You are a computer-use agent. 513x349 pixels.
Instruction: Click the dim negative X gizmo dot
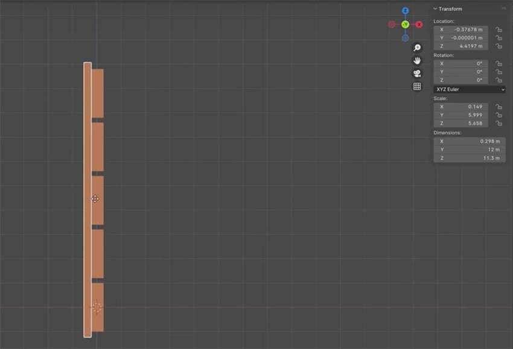click(x=392, y=25)
